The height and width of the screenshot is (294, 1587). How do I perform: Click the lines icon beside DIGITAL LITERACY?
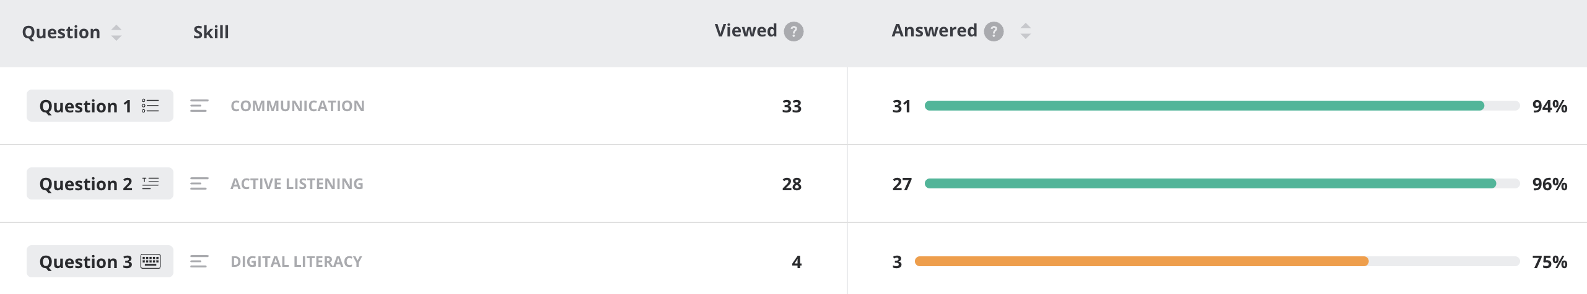[x=199, y=262]
